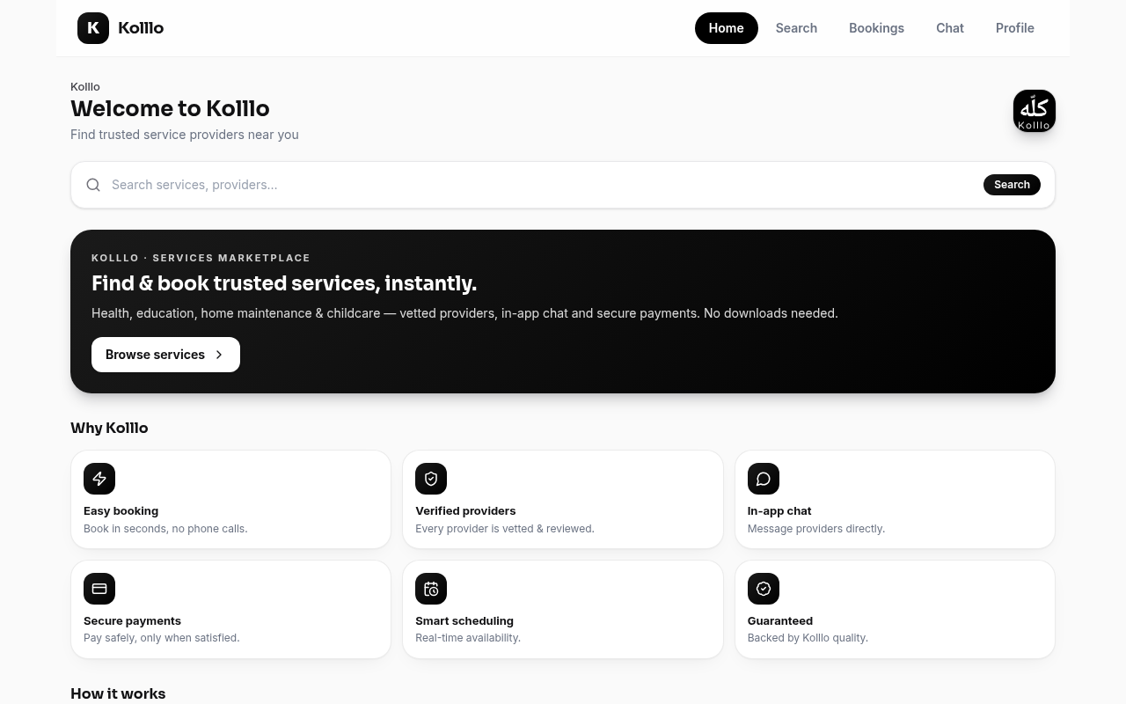Image resolution: width=1126 pixels, height=704 pixels.
Task: Click the Secure payments title
Action: 132,620
